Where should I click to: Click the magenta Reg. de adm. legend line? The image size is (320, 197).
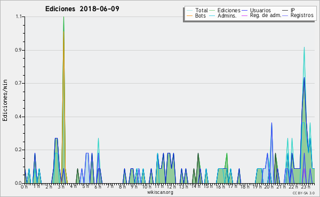click(x=244, y=15)
